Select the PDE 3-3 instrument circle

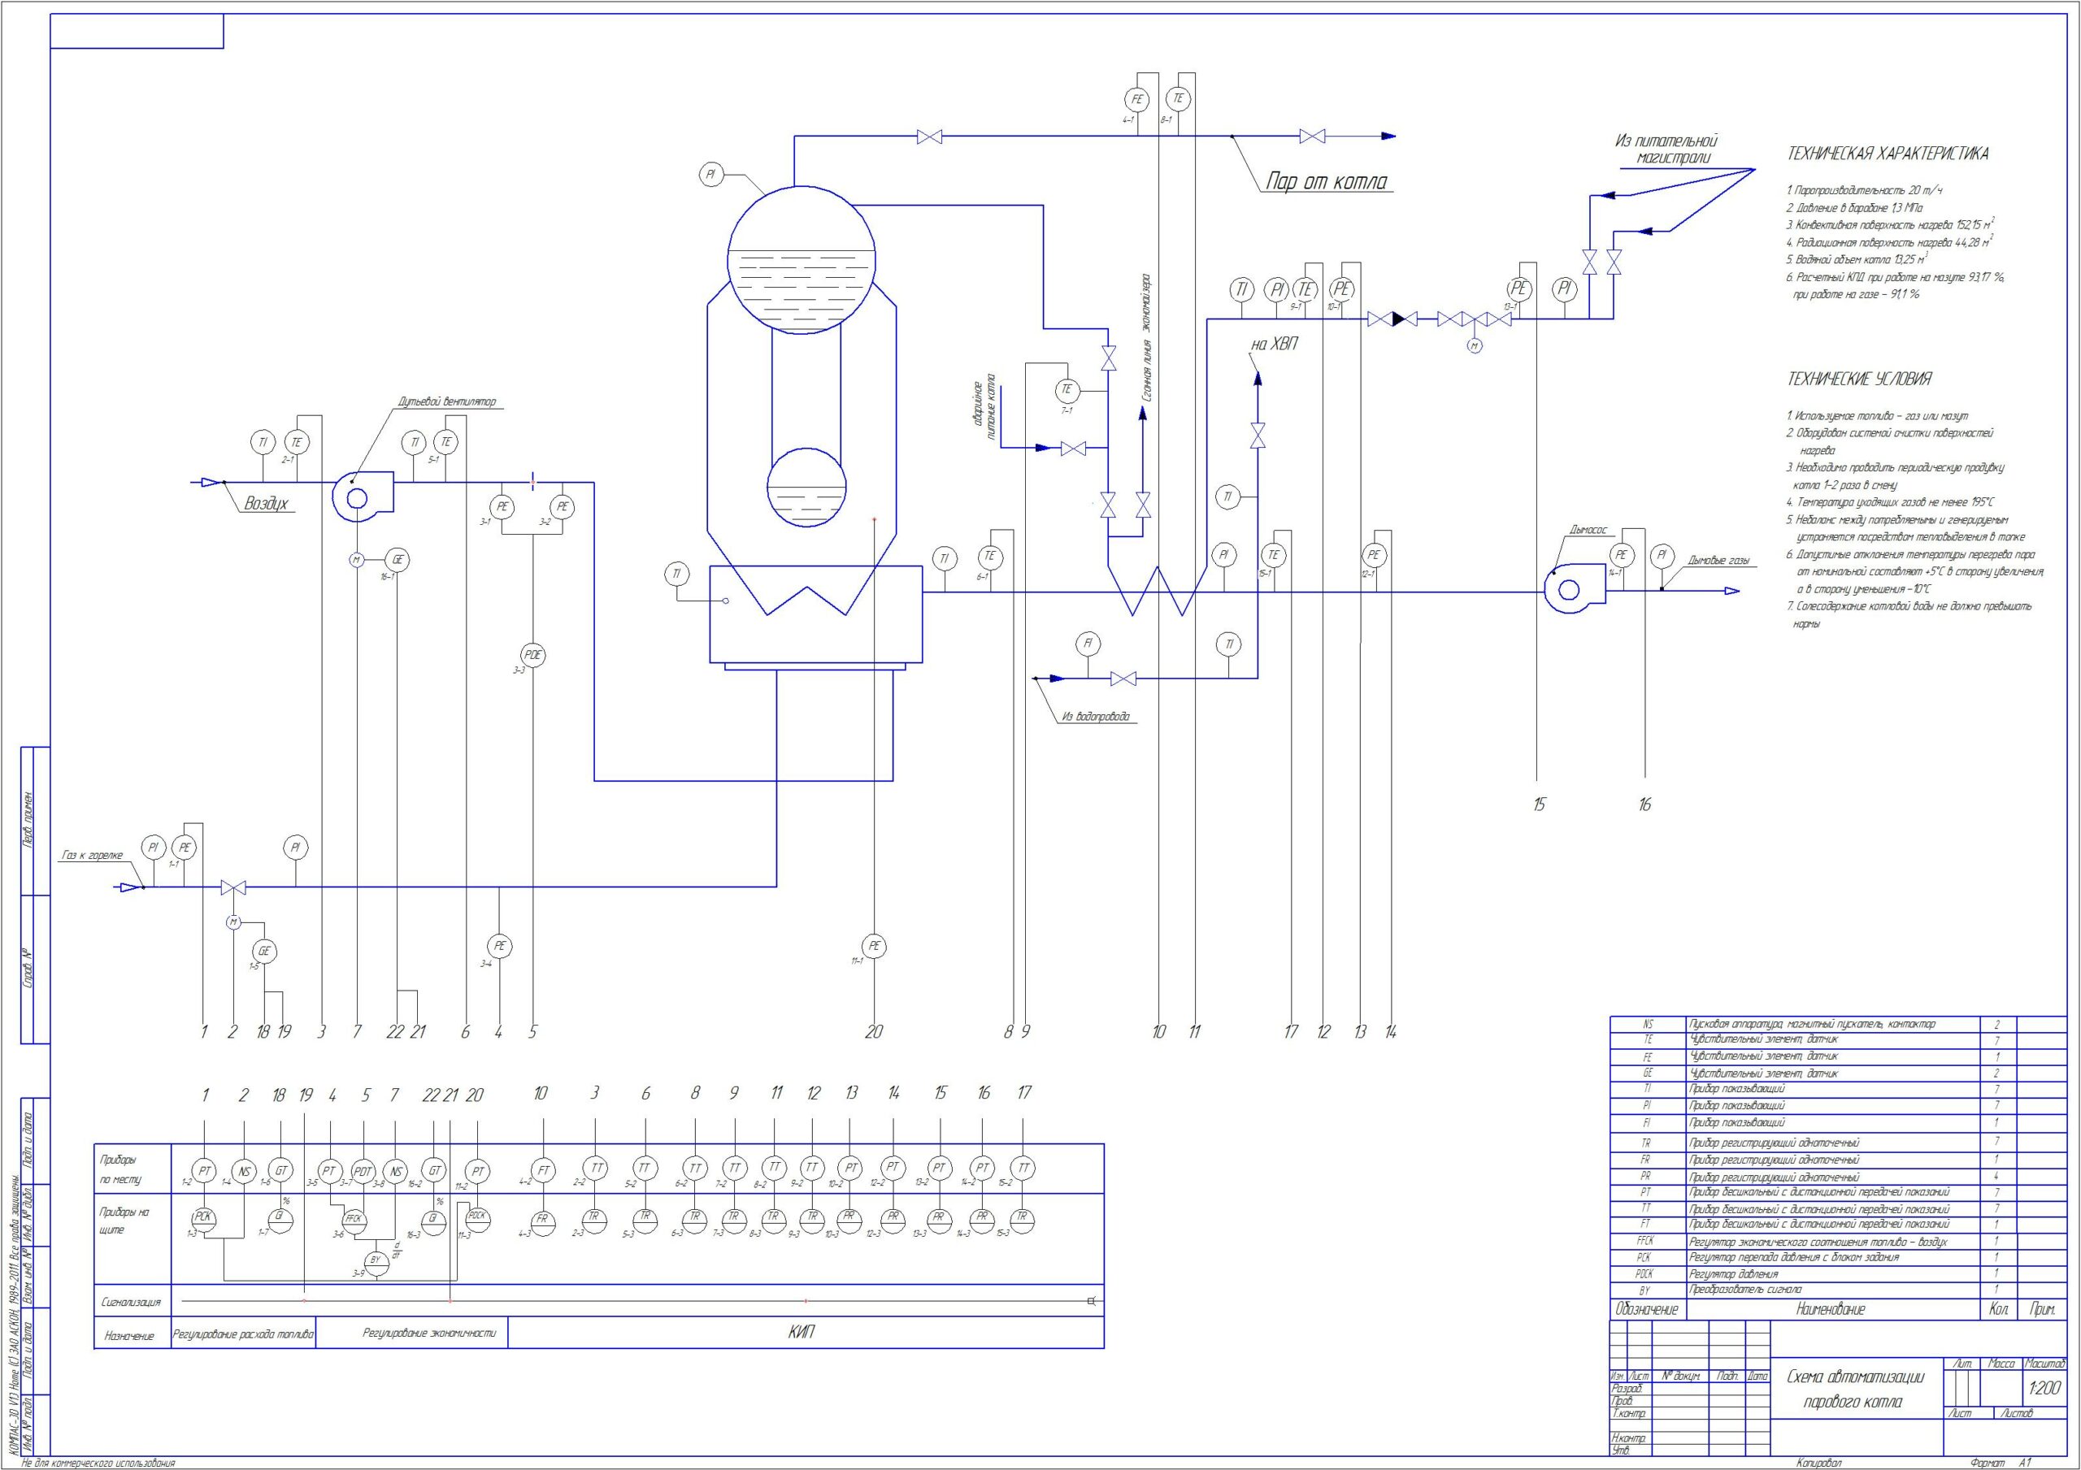tap(534, 655)
